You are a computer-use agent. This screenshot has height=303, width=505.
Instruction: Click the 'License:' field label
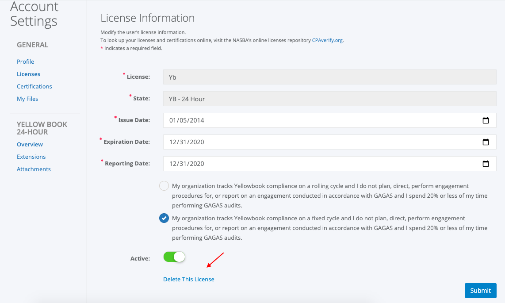(x=138, y=77)
